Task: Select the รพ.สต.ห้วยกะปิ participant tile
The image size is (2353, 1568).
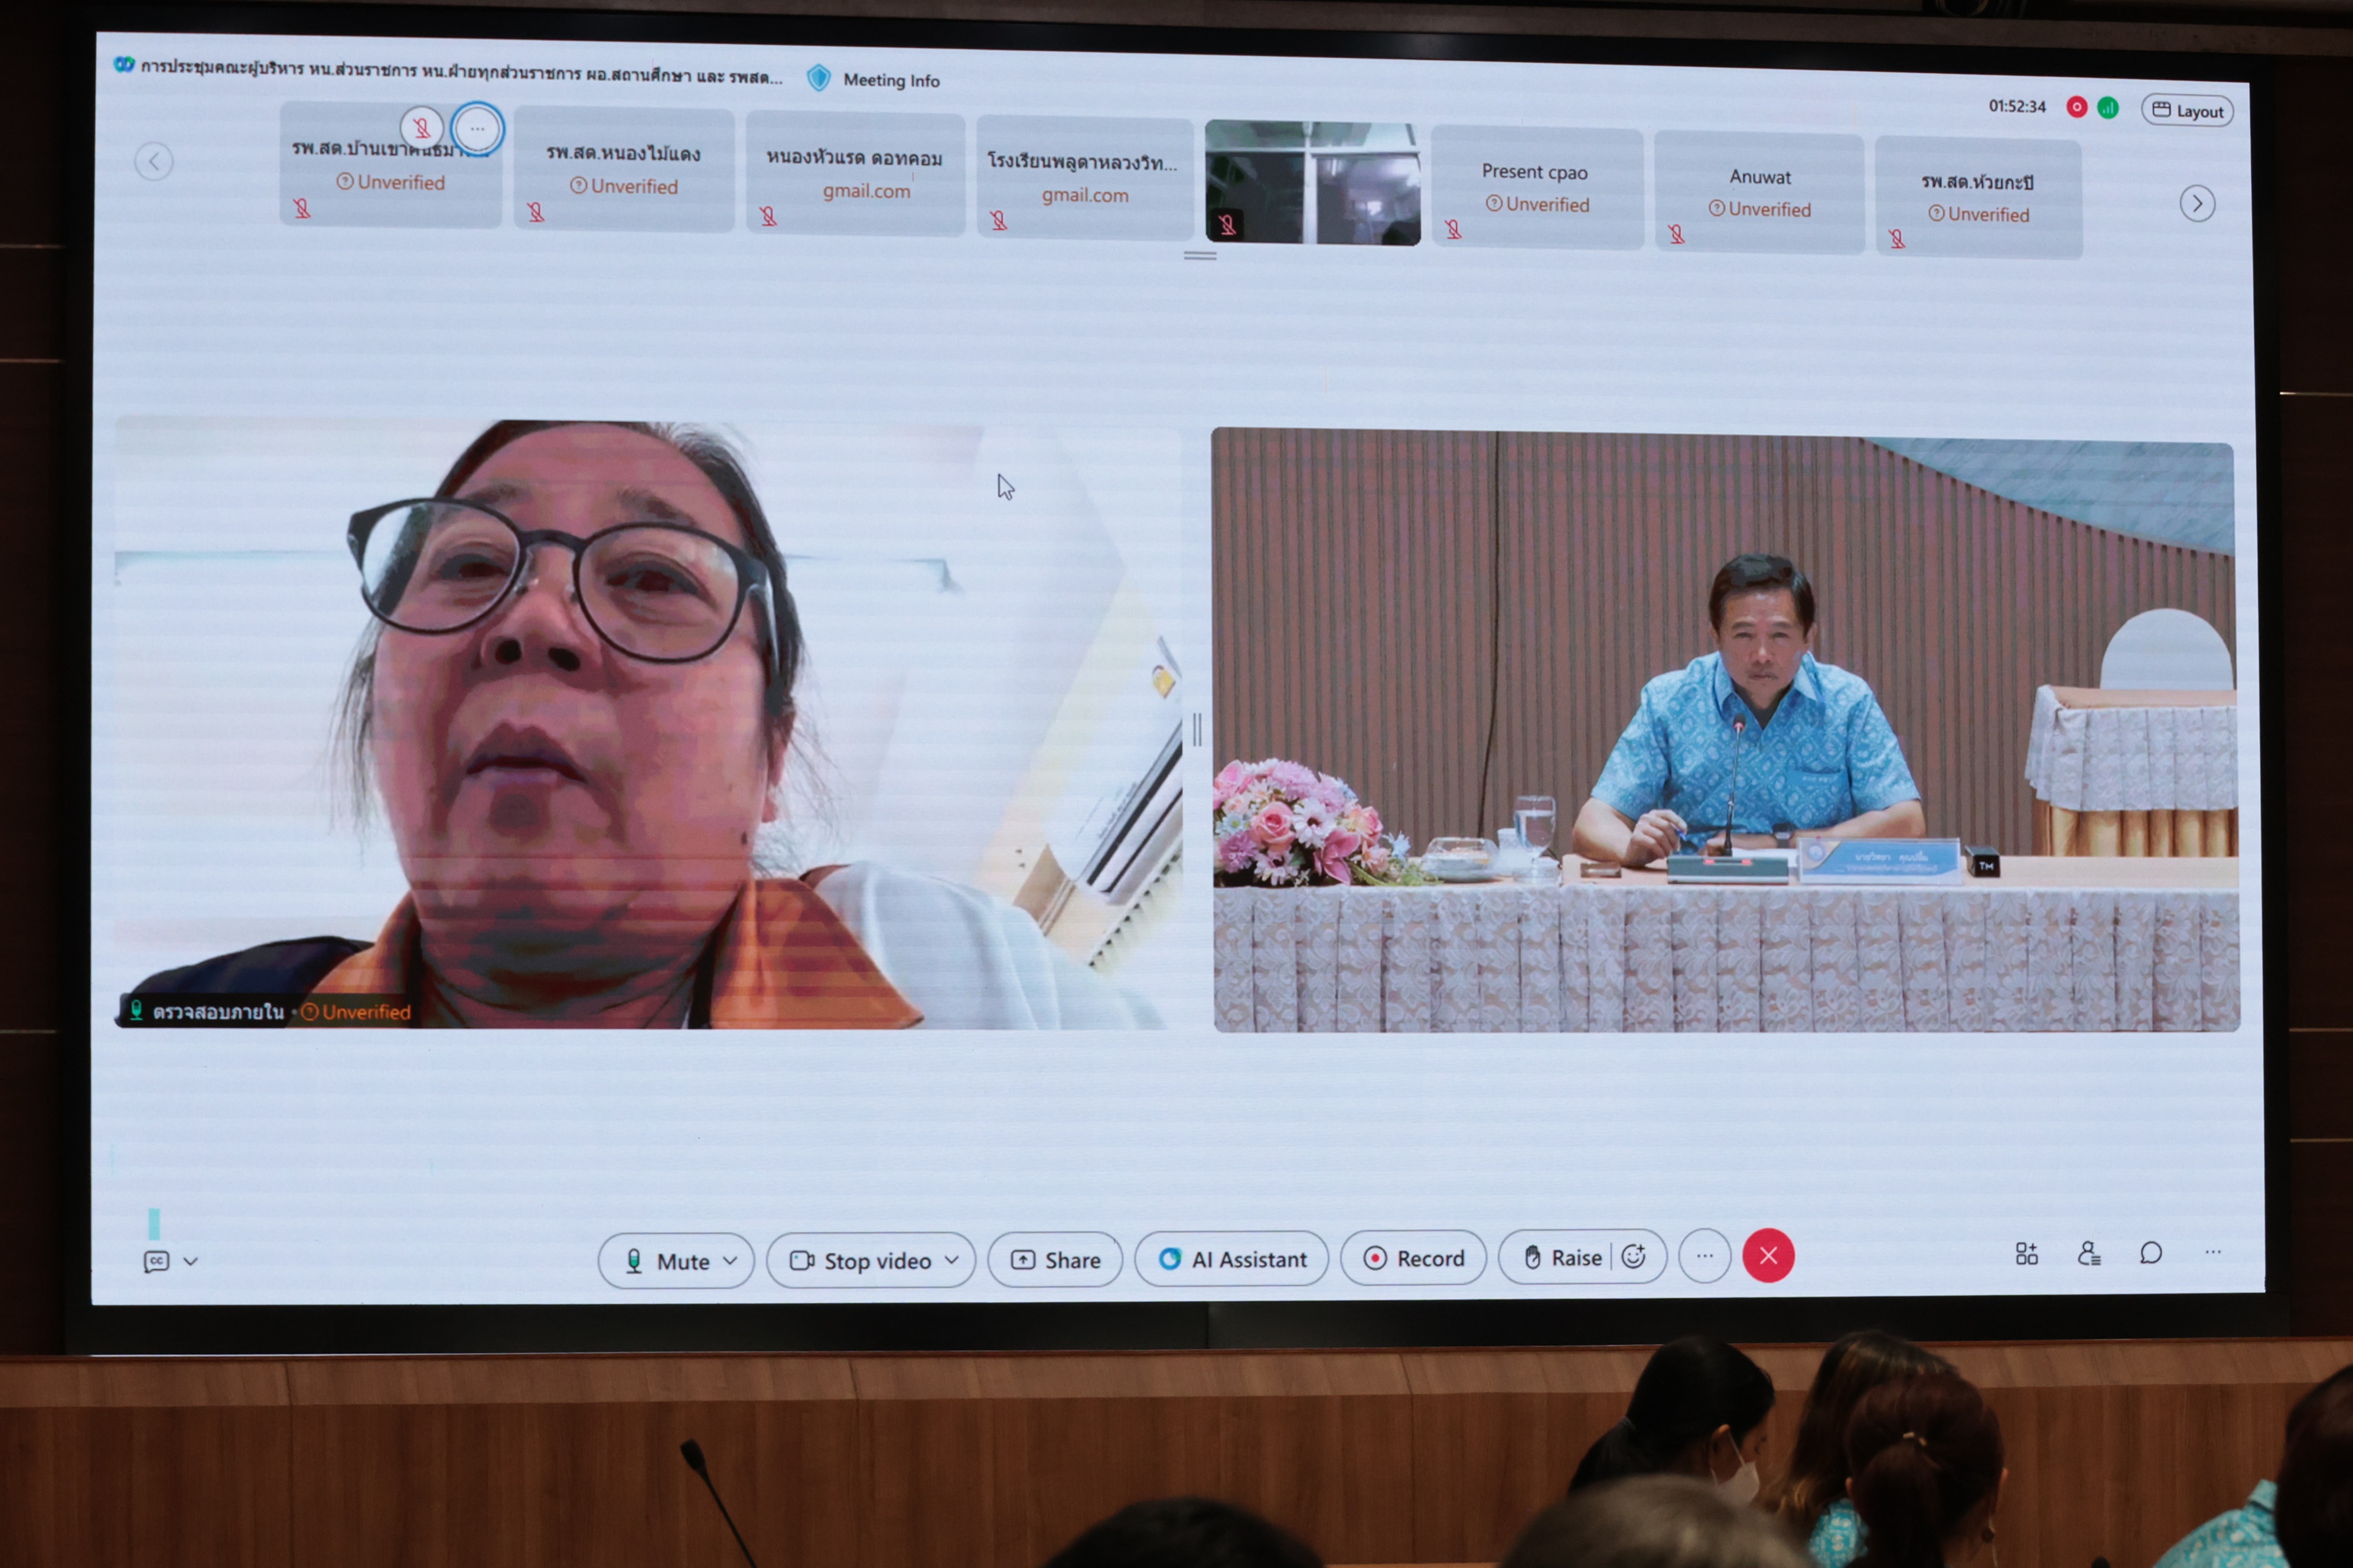Action: 1978,198
